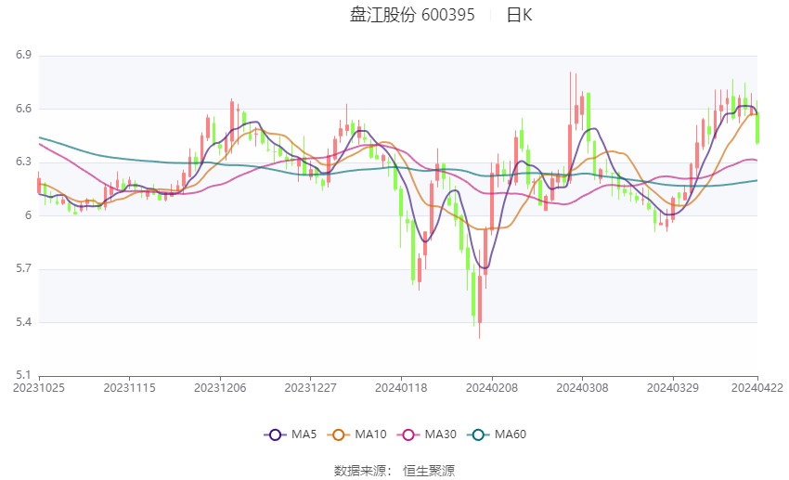Image resolution: width=789 pixels, height=480 pixels.
Task: Select the 日K period label
Action: coord(519,15)
